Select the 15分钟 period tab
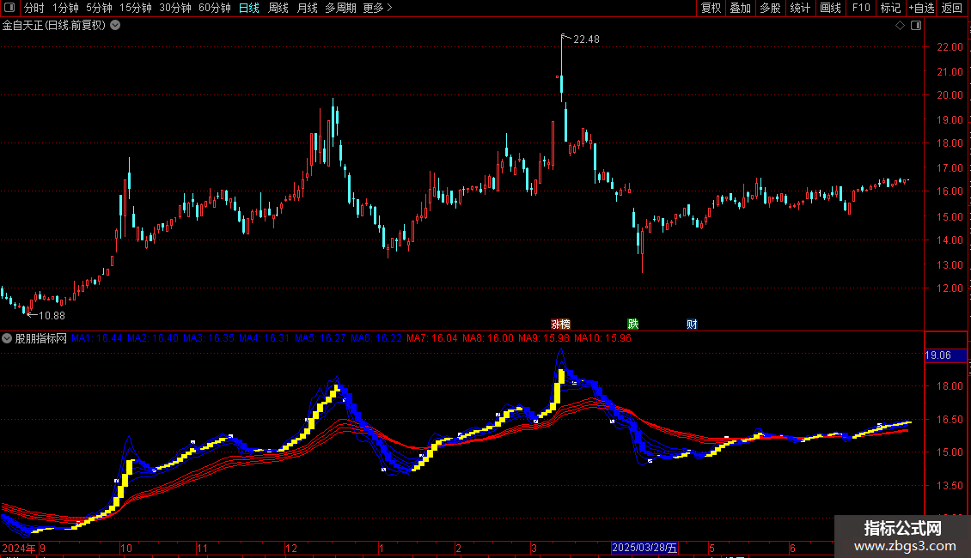 [x=136, y=8]
